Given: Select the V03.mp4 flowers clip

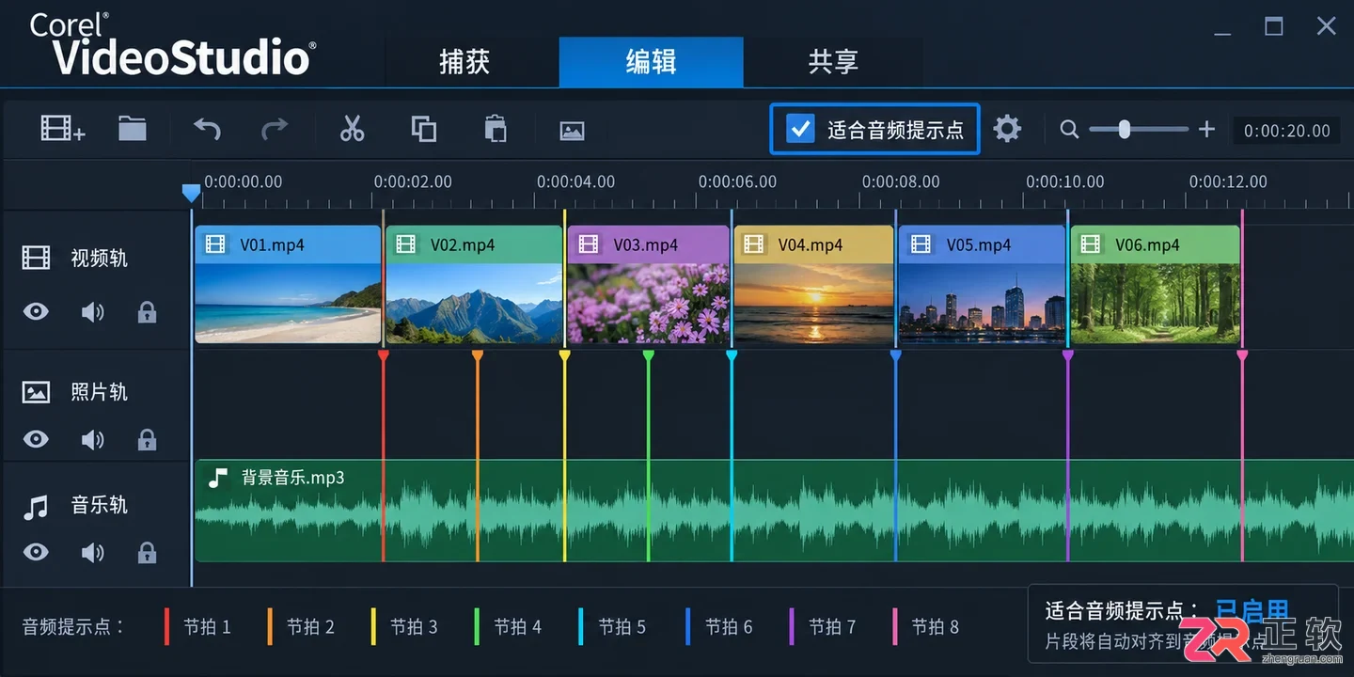Looking at the screenshot, I should point(649,284).
